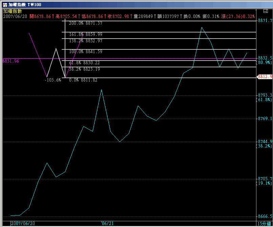
Task: Click the 8705.7 (19.1%) axis label
Action: (265, 181)
